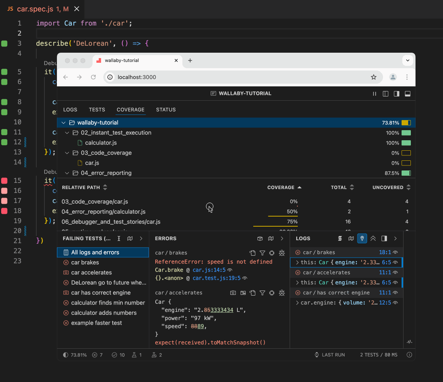Select the COVERAGE tab
The height and width of the screenshot is (382, 443).
(130, 110)
